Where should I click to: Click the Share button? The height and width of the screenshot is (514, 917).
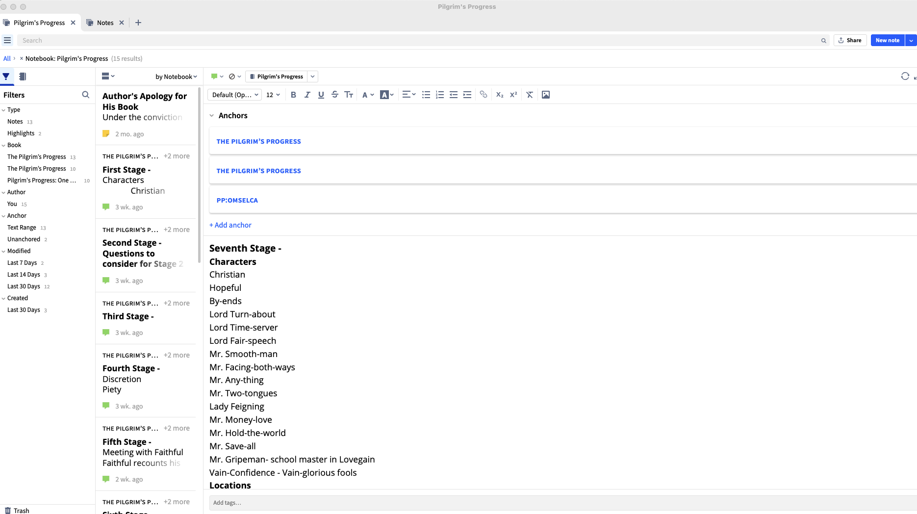point(850,40)
